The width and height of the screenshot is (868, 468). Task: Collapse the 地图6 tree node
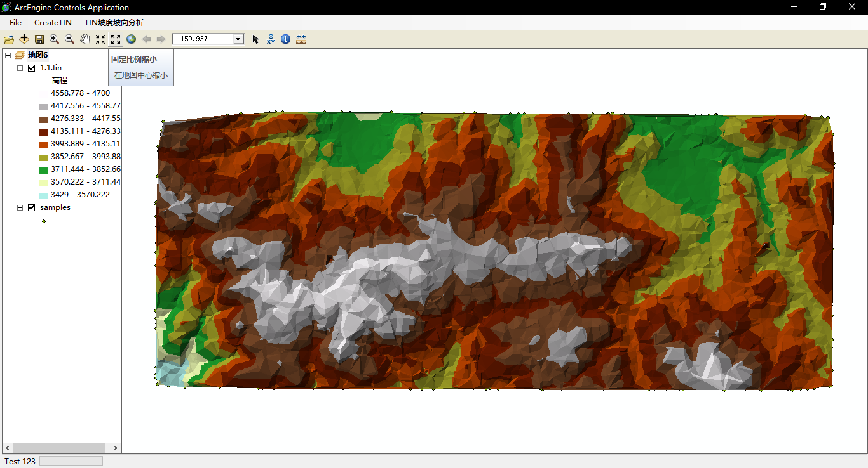click(8, 55)
